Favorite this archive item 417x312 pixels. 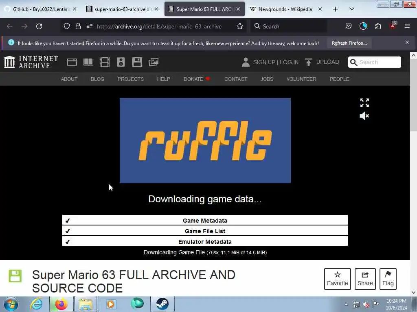(x=338, y=279)
